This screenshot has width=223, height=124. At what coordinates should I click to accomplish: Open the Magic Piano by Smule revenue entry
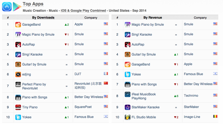148,25
